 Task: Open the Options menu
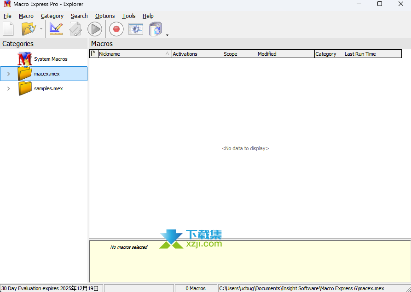point(105,16)
